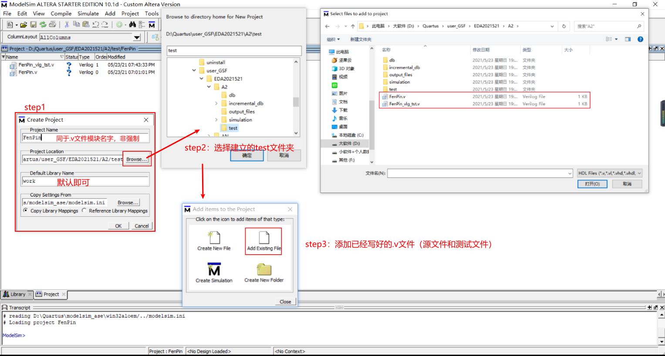
Task: Expand the incremental_db folder tree node
Action: coord(216,103)
